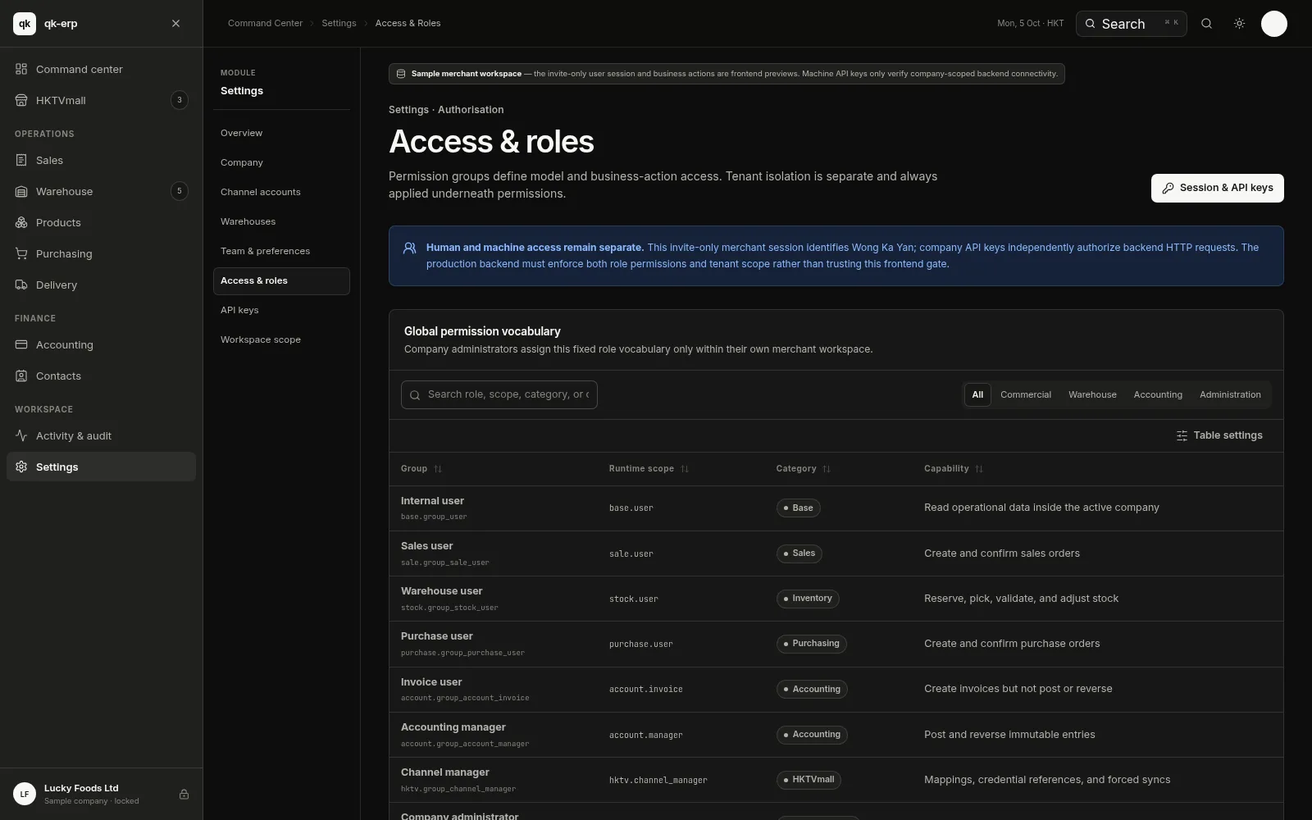
Task: Open the Warehouse module
Action: [x=101, y=191]
